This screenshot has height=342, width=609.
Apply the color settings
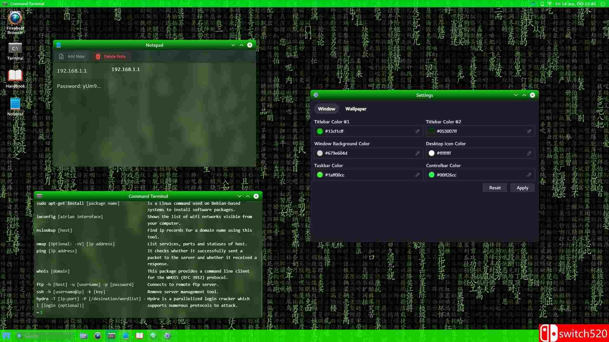point(522,188)
